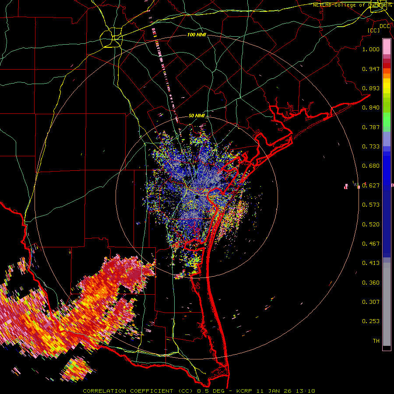Click the radar site dot at map center
The width and height of the screenshot is (394, 394).
point(197,198)
